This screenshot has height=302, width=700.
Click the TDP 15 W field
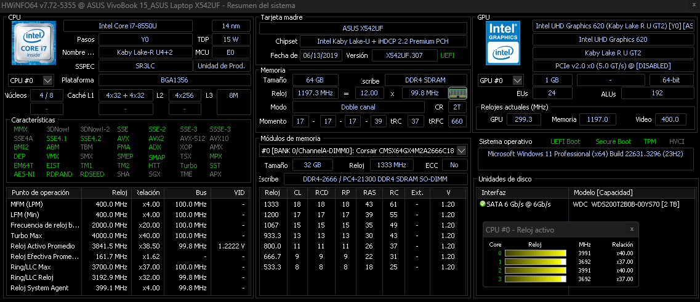231,39
